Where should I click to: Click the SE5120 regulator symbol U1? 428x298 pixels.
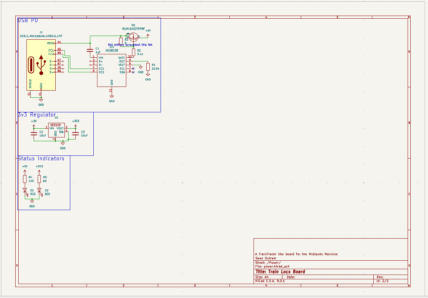pos(57,131)
